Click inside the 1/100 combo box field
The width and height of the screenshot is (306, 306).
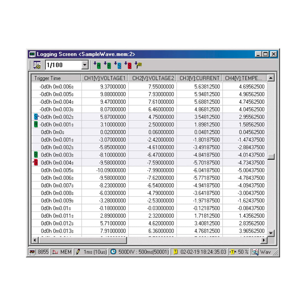click(x=63, y=65)
